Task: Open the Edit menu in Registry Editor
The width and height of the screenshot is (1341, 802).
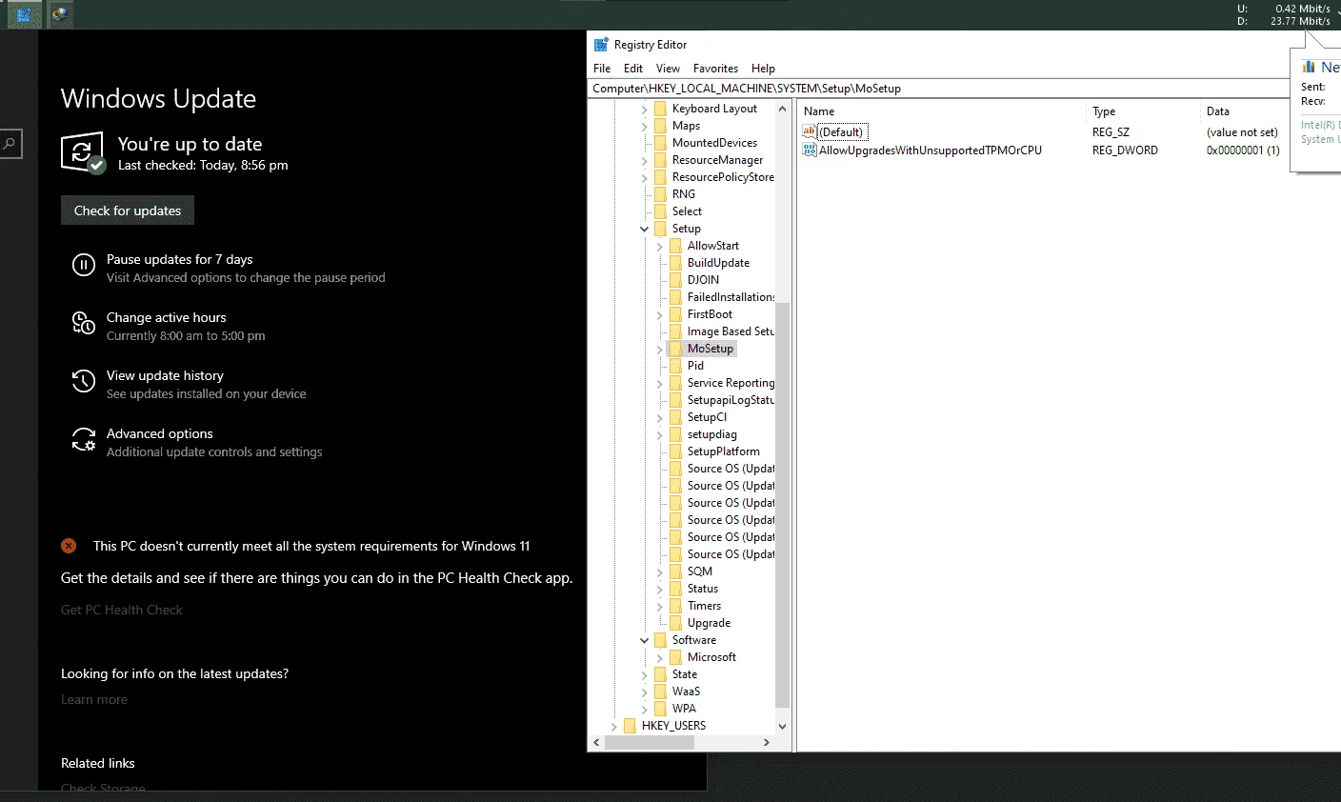Action: pyautogui.click(x=633, y=69)
